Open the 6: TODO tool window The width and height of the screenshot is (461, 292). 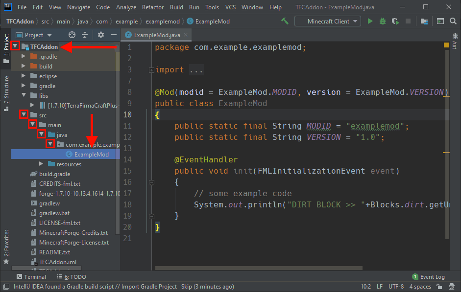[x=72, y=277]
